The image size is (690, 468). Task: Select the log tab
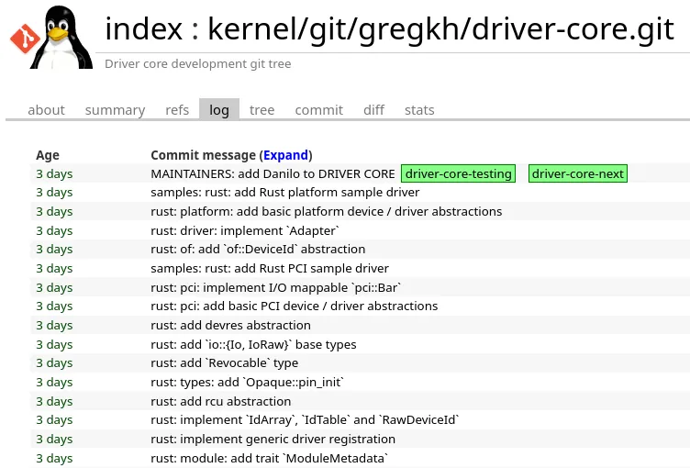point(219,110)
